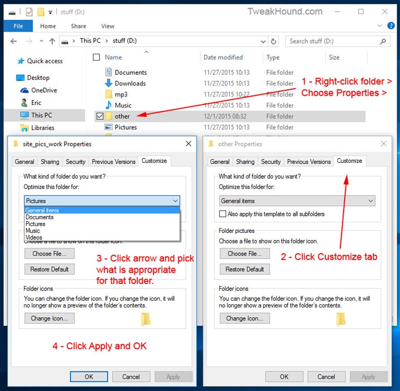Open Security tab in other Properties

click(x=271, y=161)
